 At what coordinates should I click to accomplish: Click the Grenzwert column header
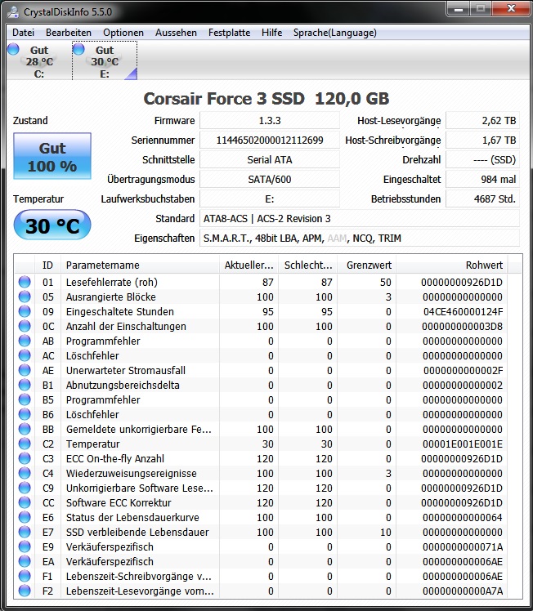click(x=367, y=265)
